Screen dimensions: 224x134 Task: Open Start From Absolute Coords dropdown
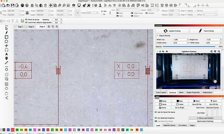214,108
